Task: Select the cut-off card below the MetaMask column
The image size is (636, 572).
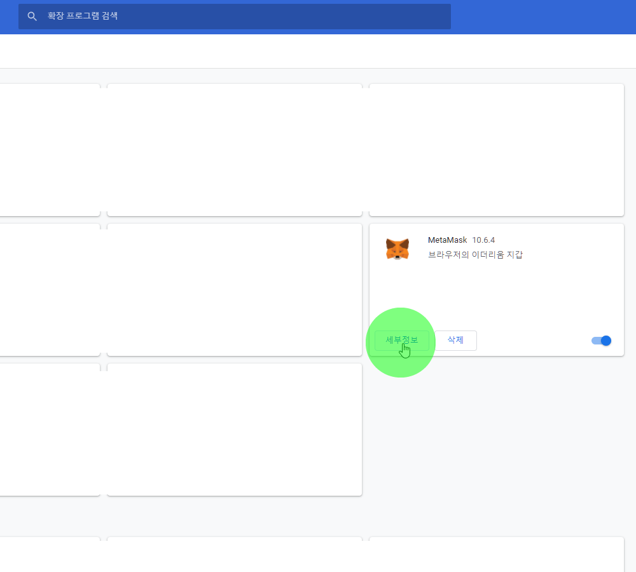Action: click(x=496, y=555)
